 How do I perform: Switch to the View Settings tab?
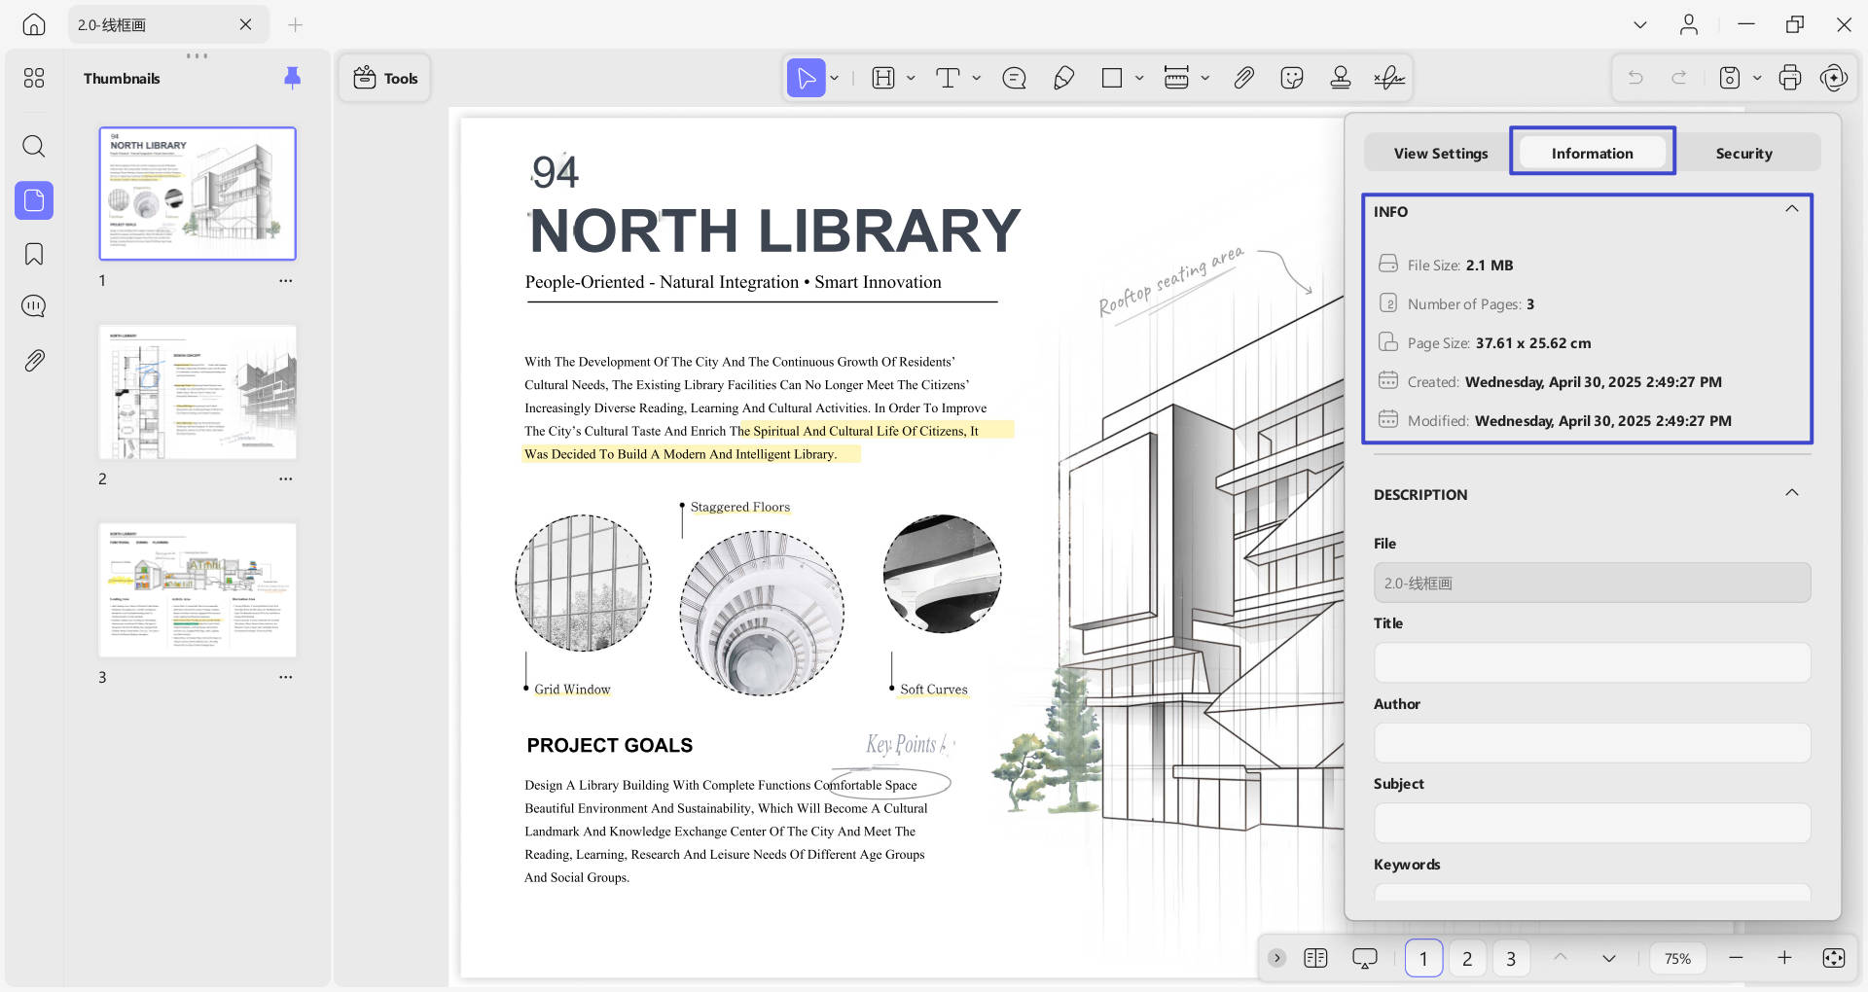(x=1440, y=153)
